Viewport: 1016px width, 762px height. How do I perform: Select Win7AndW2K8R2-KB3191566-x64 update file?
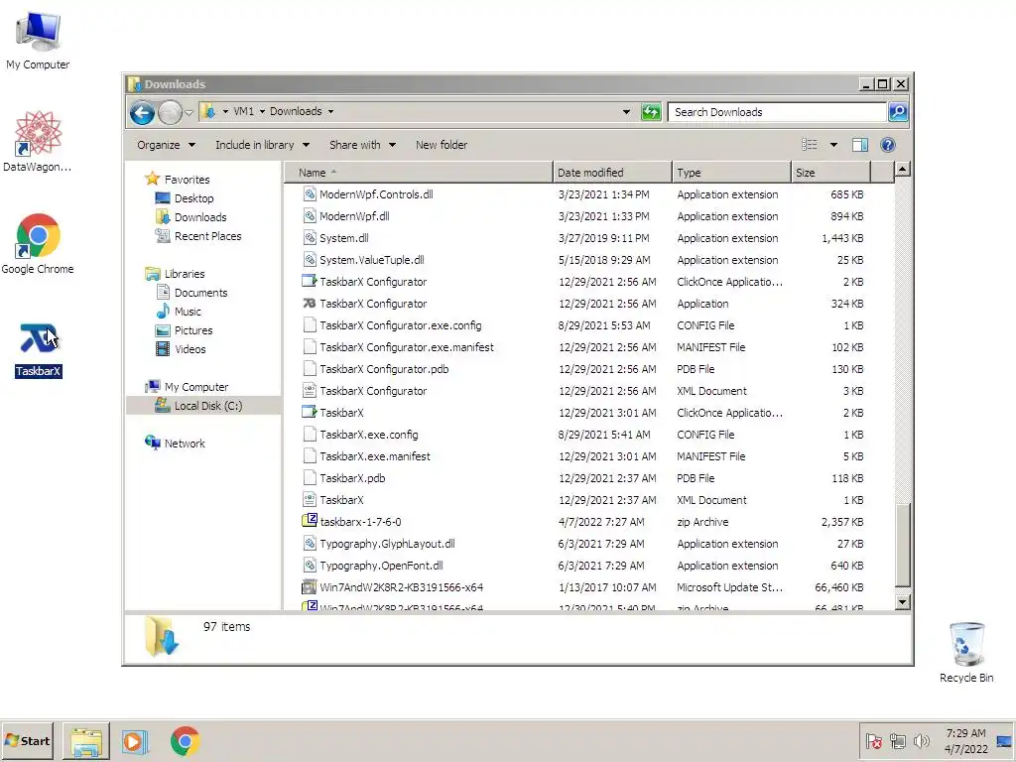401,587
